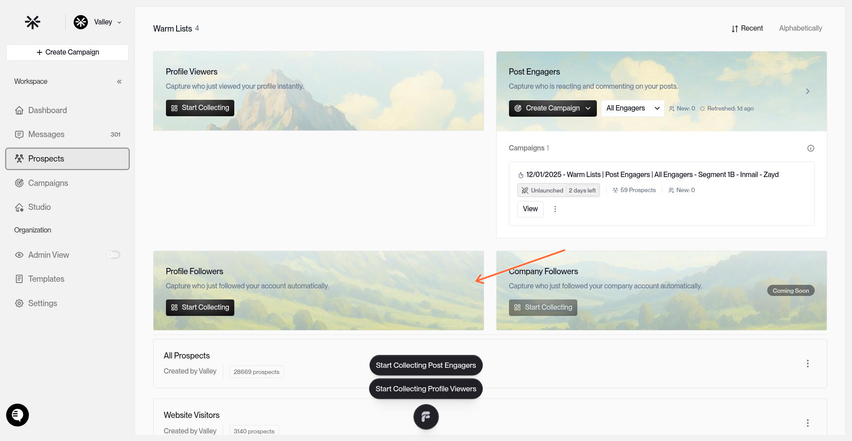The width and height of the screenshot is (852, 441).
Task: Click the Messages chat icon
Action: point(19,134)
